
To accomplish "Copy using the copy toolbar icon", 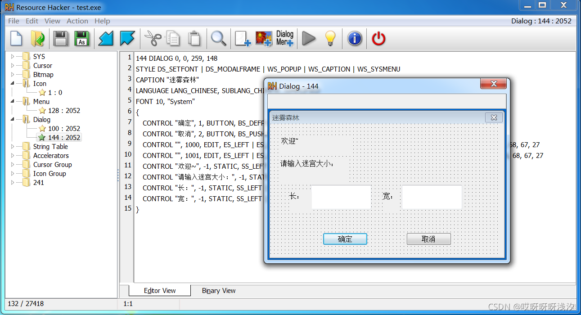I will [x=173, y=38].
